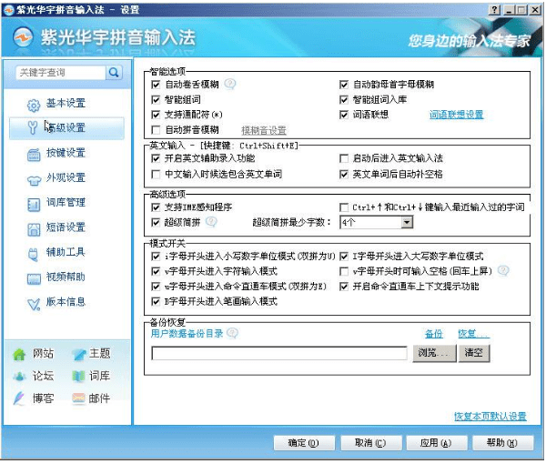Click the 论坛 forum people icon
The height and width of the screenshot is (464, 546).
tap(19, 377)
